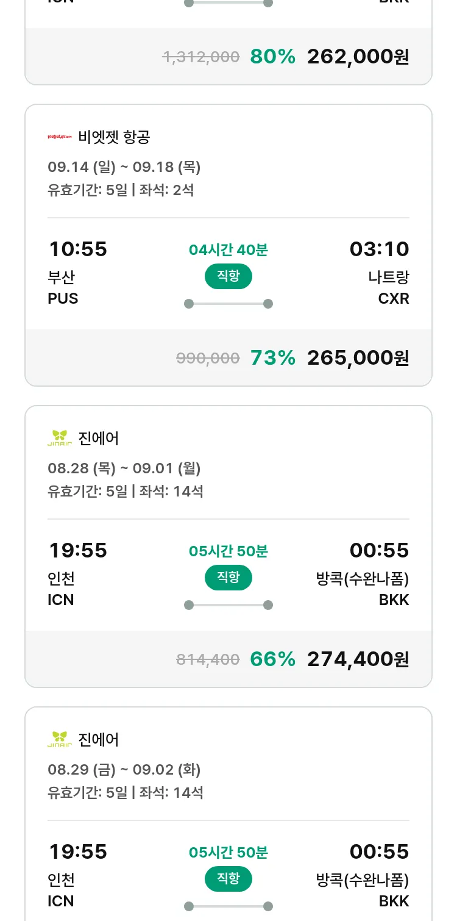Click the struck-through 990,000 original price

(x=208, y=359)
